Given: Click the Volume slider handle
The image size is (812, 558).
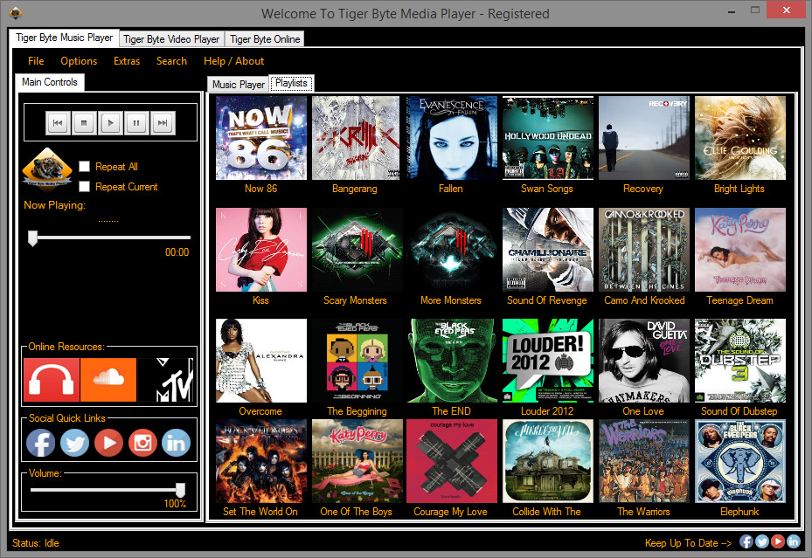Looking at the screenshot, I should pos(180,490).
